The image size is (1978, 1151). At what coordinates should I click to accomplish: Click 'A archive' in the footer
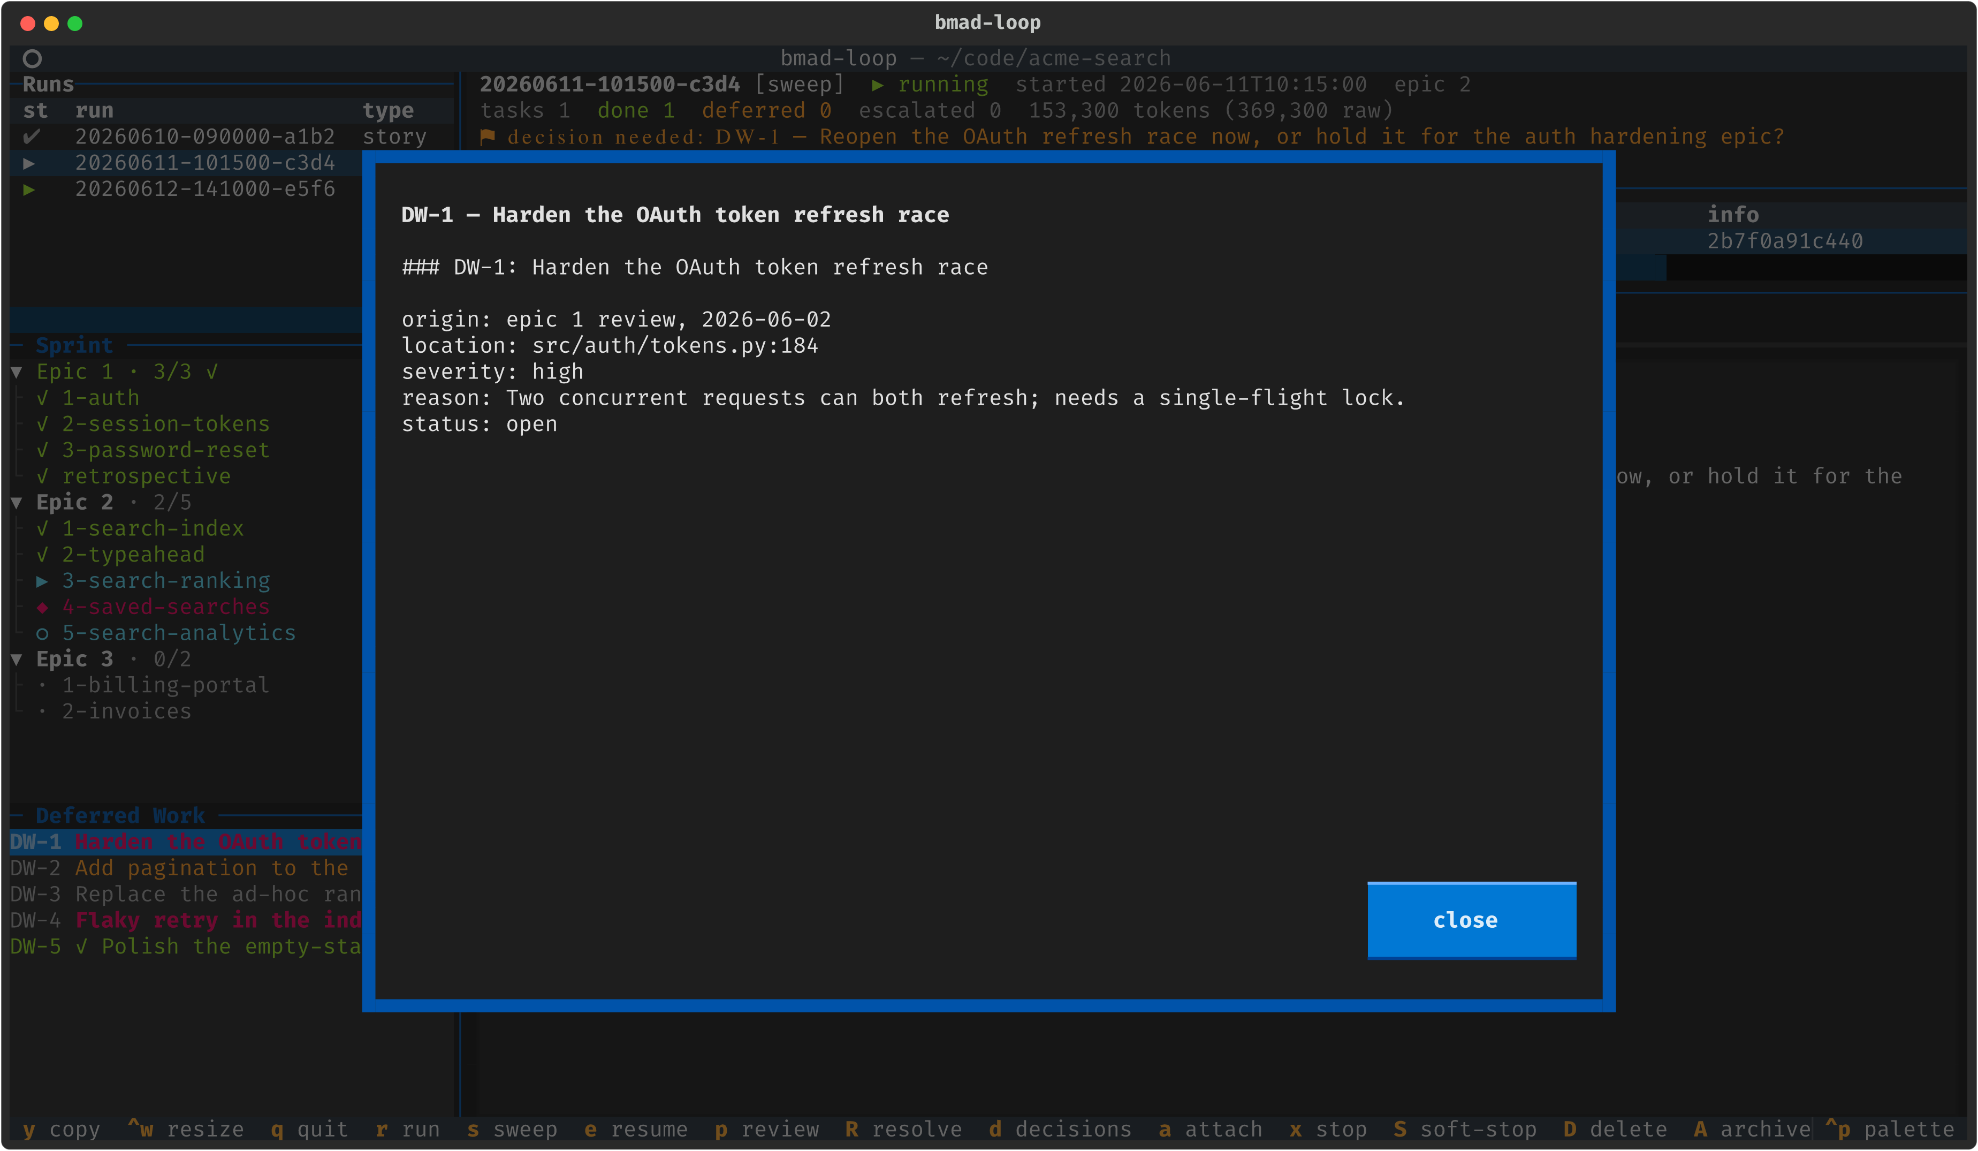[x=1752, y=1129]
